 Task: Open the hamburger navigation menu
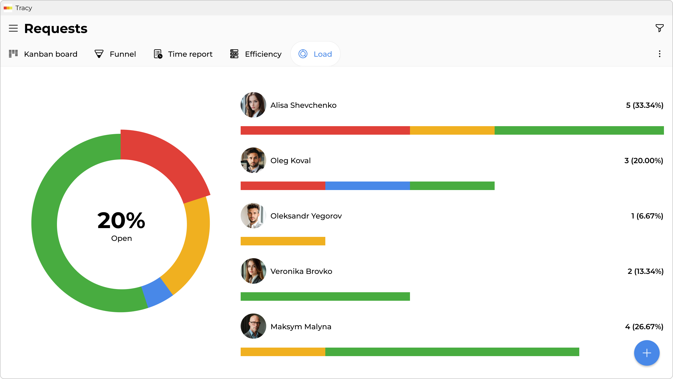[13, 28]
